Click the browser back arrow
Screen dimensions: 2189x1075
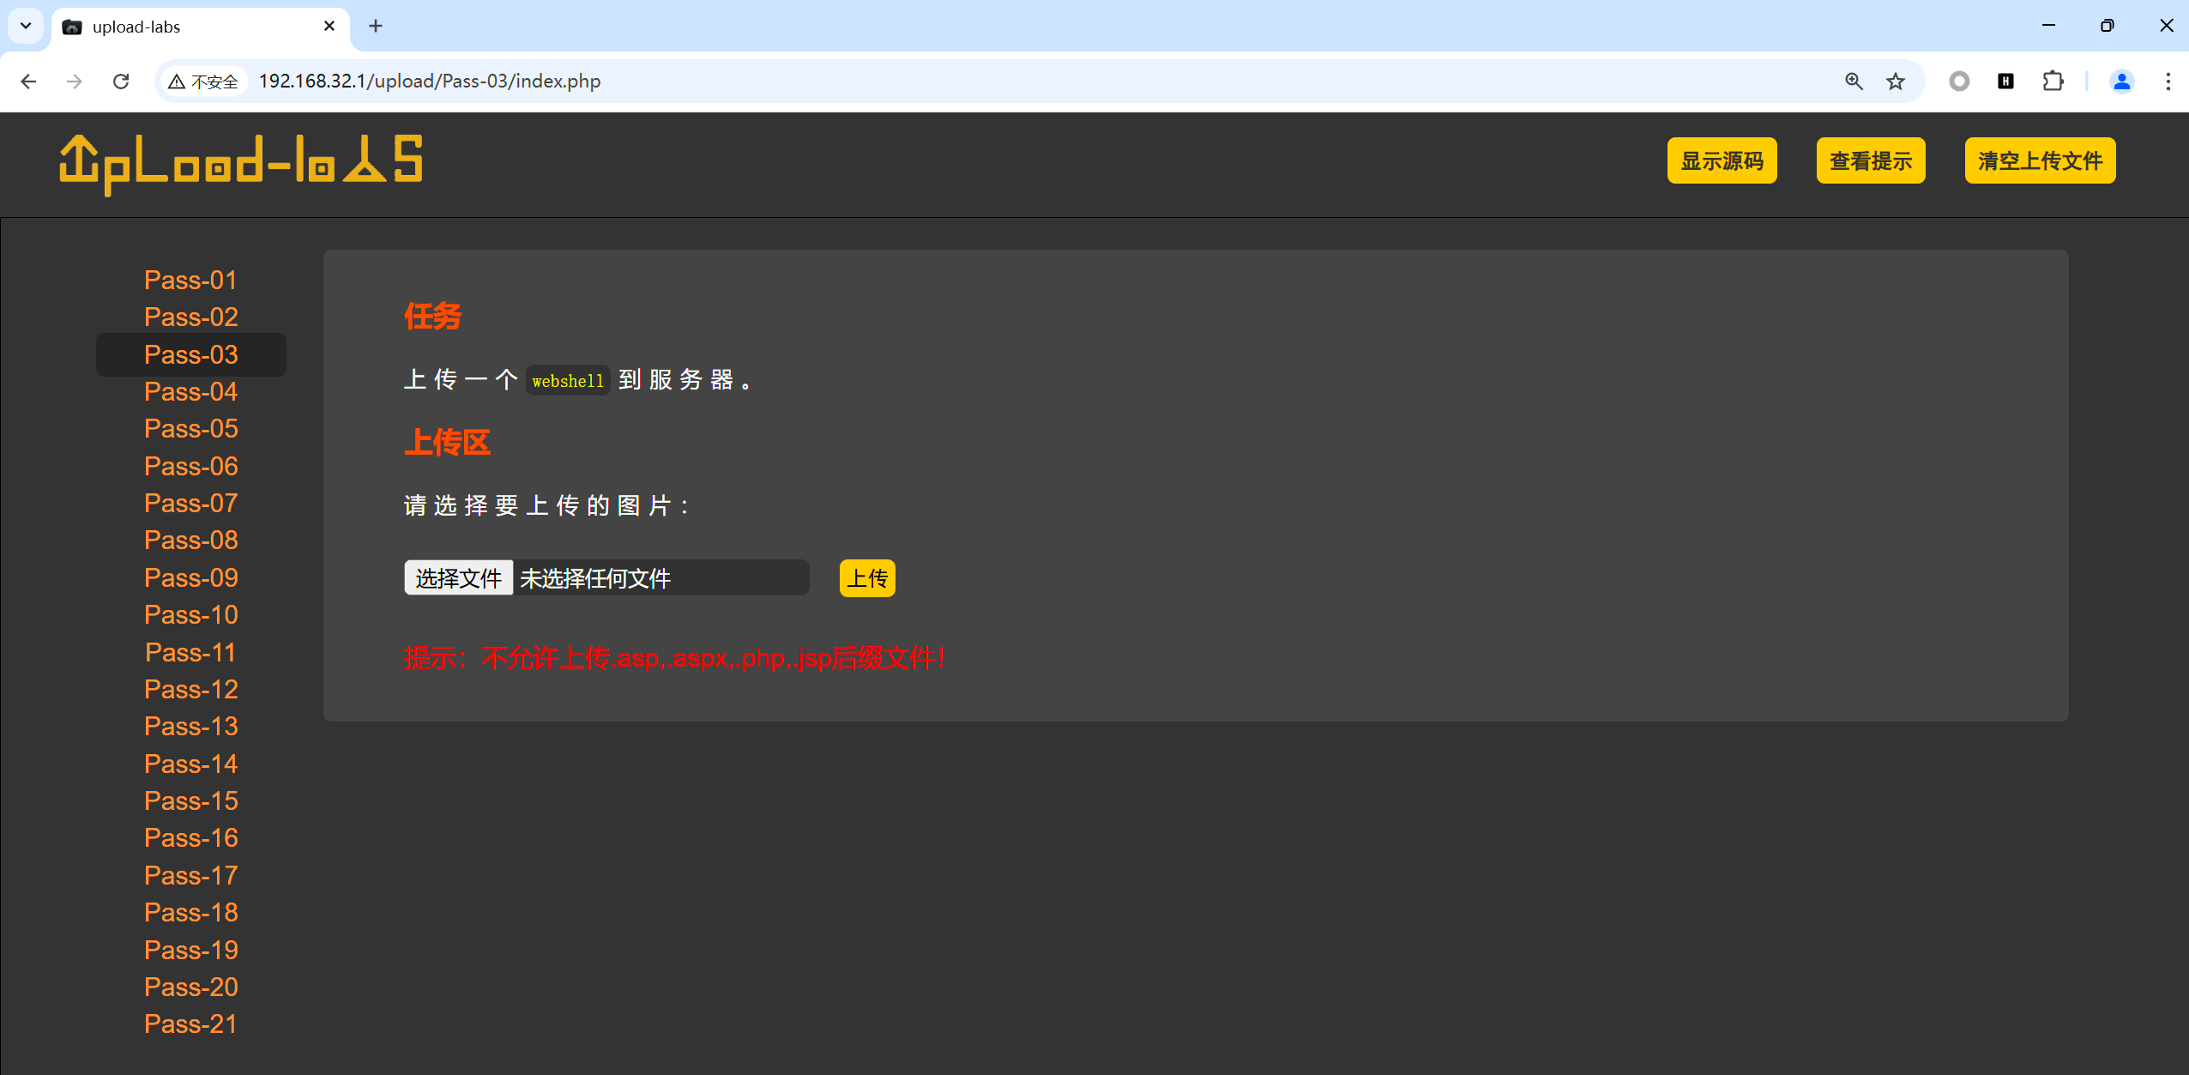point(28,82)
